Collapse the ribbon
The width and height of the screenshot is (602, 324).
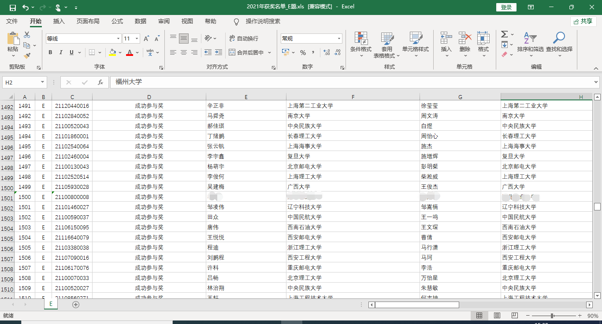click(x=596, y=68)
